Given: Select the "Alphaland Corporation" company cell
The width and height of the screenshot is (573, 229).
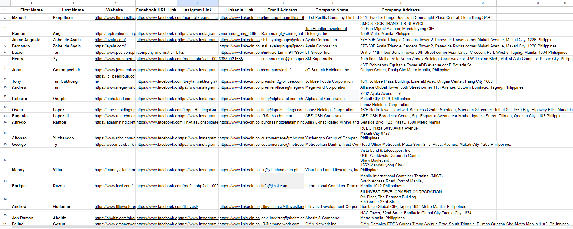Looking at the screenshot, I should click(332, 96).
